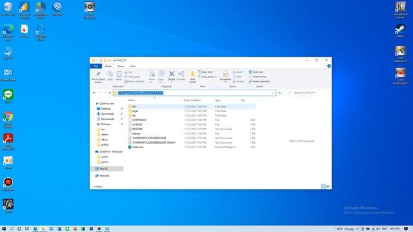This screenshot has height=232, width=413.
Task: Click the taskbar Search magnifier icon
Action: pos(12,229)
